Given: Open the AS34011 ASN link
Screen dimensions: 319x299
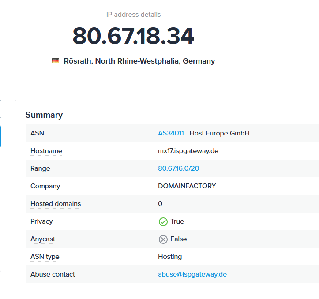Looking at the screenshot, I should [x=171, y=133].
